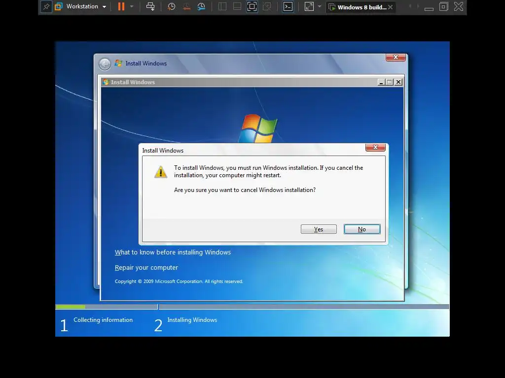Enter full screen mode icon
Image resolution: width=505 pixels, height=378 pixels.
point(252,6)
